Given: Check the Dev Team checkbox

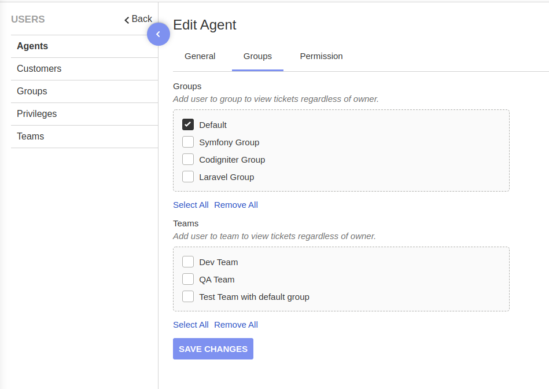Looking at the screenshot, I should [x=188, y=262].
